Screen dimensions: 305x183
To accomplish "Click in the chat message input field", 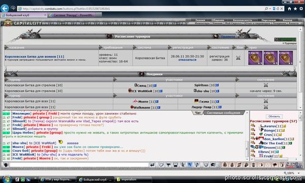I will pyautogui.click(x=79, y=165).
